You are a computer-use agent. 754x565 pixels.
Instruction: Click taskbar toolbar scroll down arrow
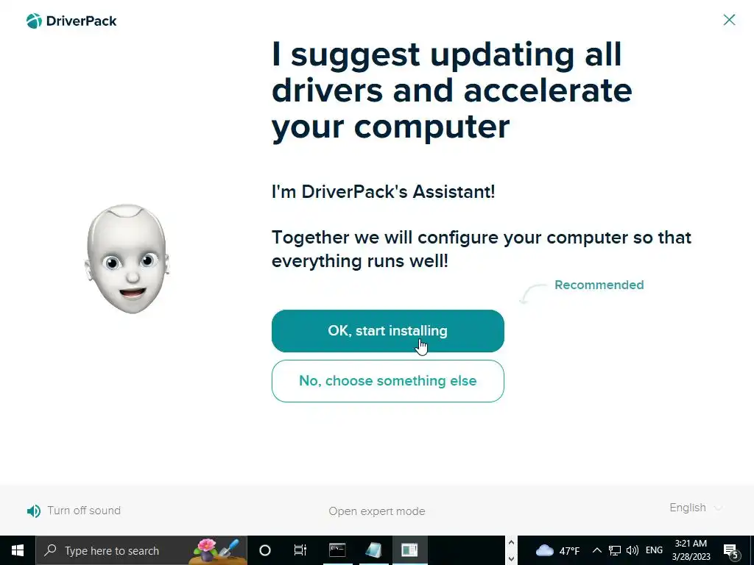pos(511,559)
